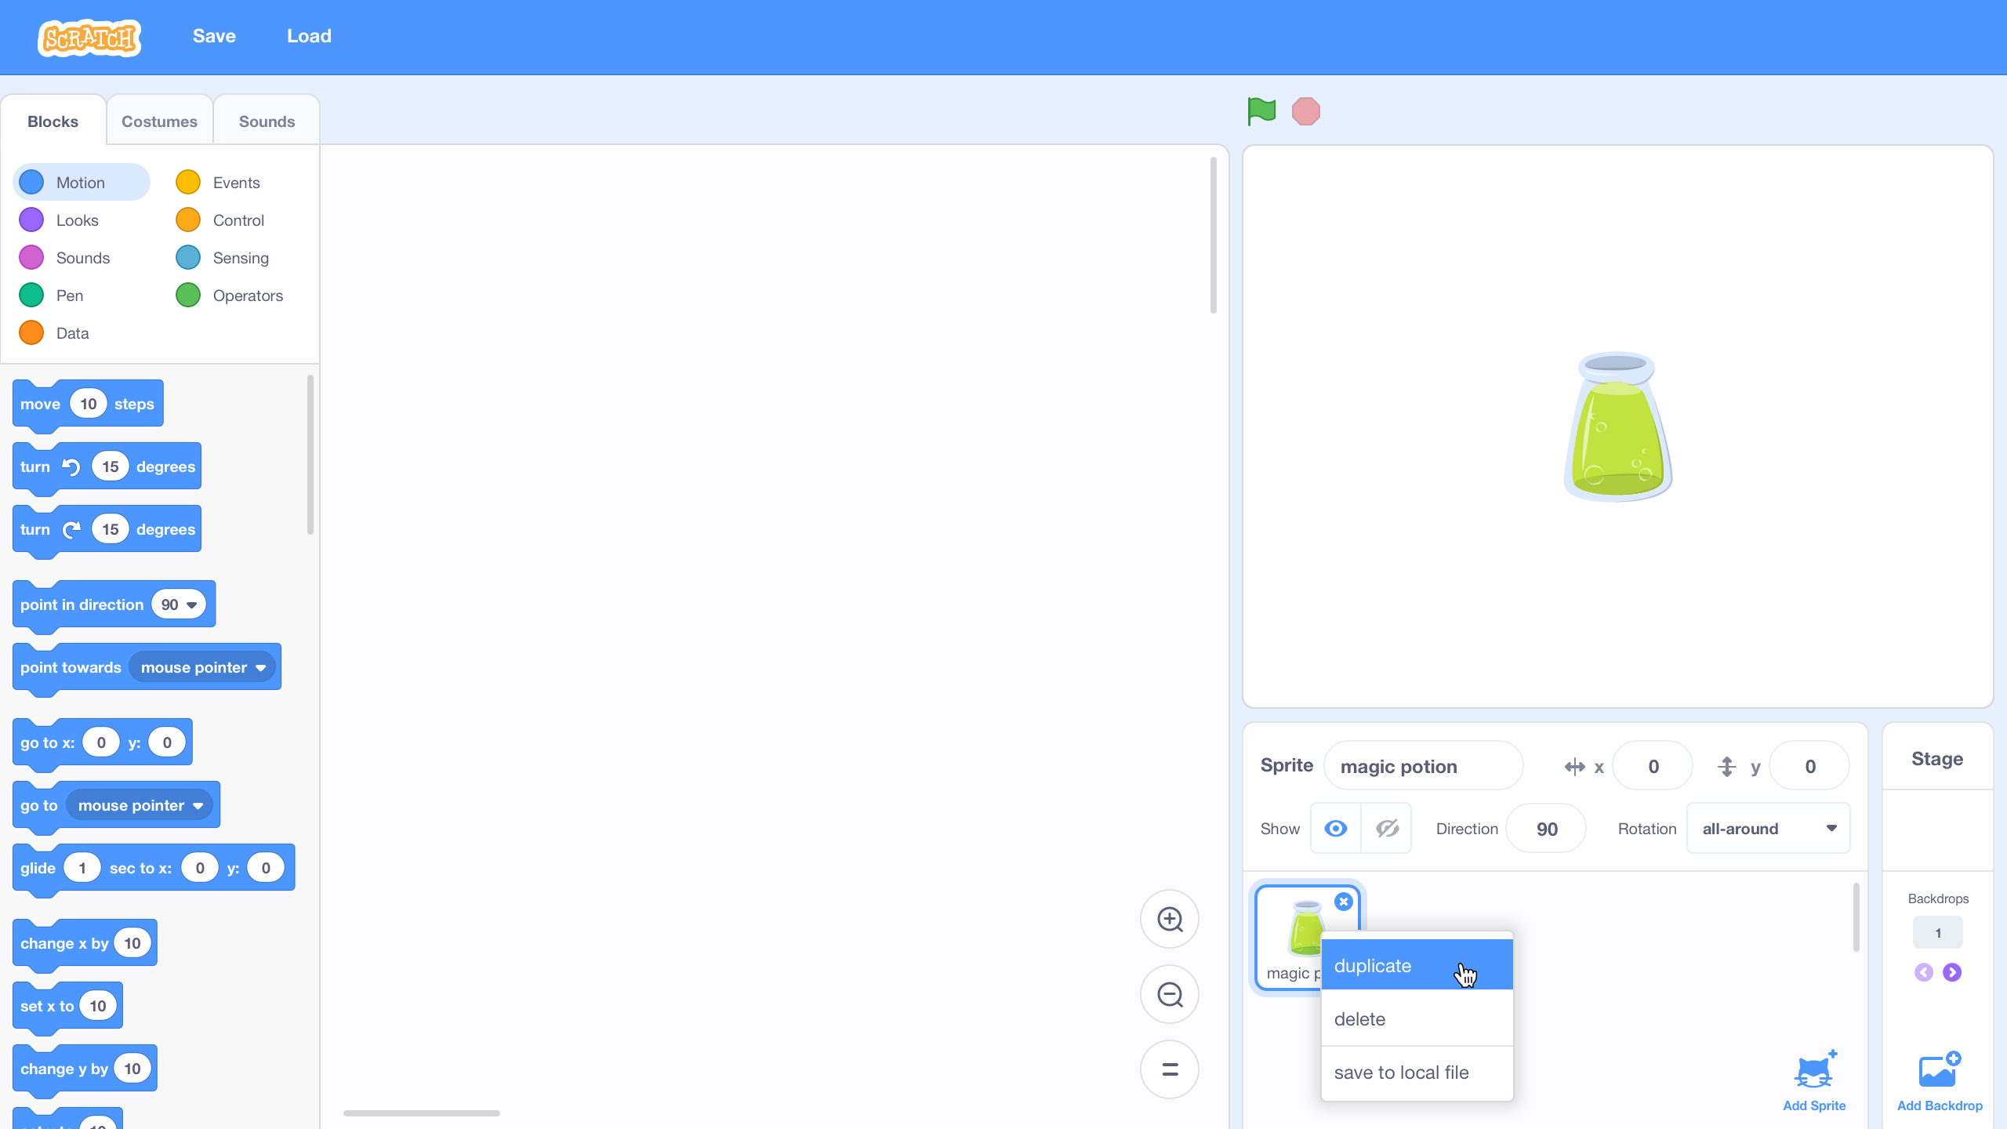Click the purple Looks color swatch
The width and height of the screenshot is (2007, 1129).
pyautogui.click(x=31, y=220)
